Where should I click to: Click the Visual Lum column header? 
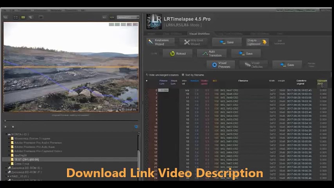(x=174, y=82)
